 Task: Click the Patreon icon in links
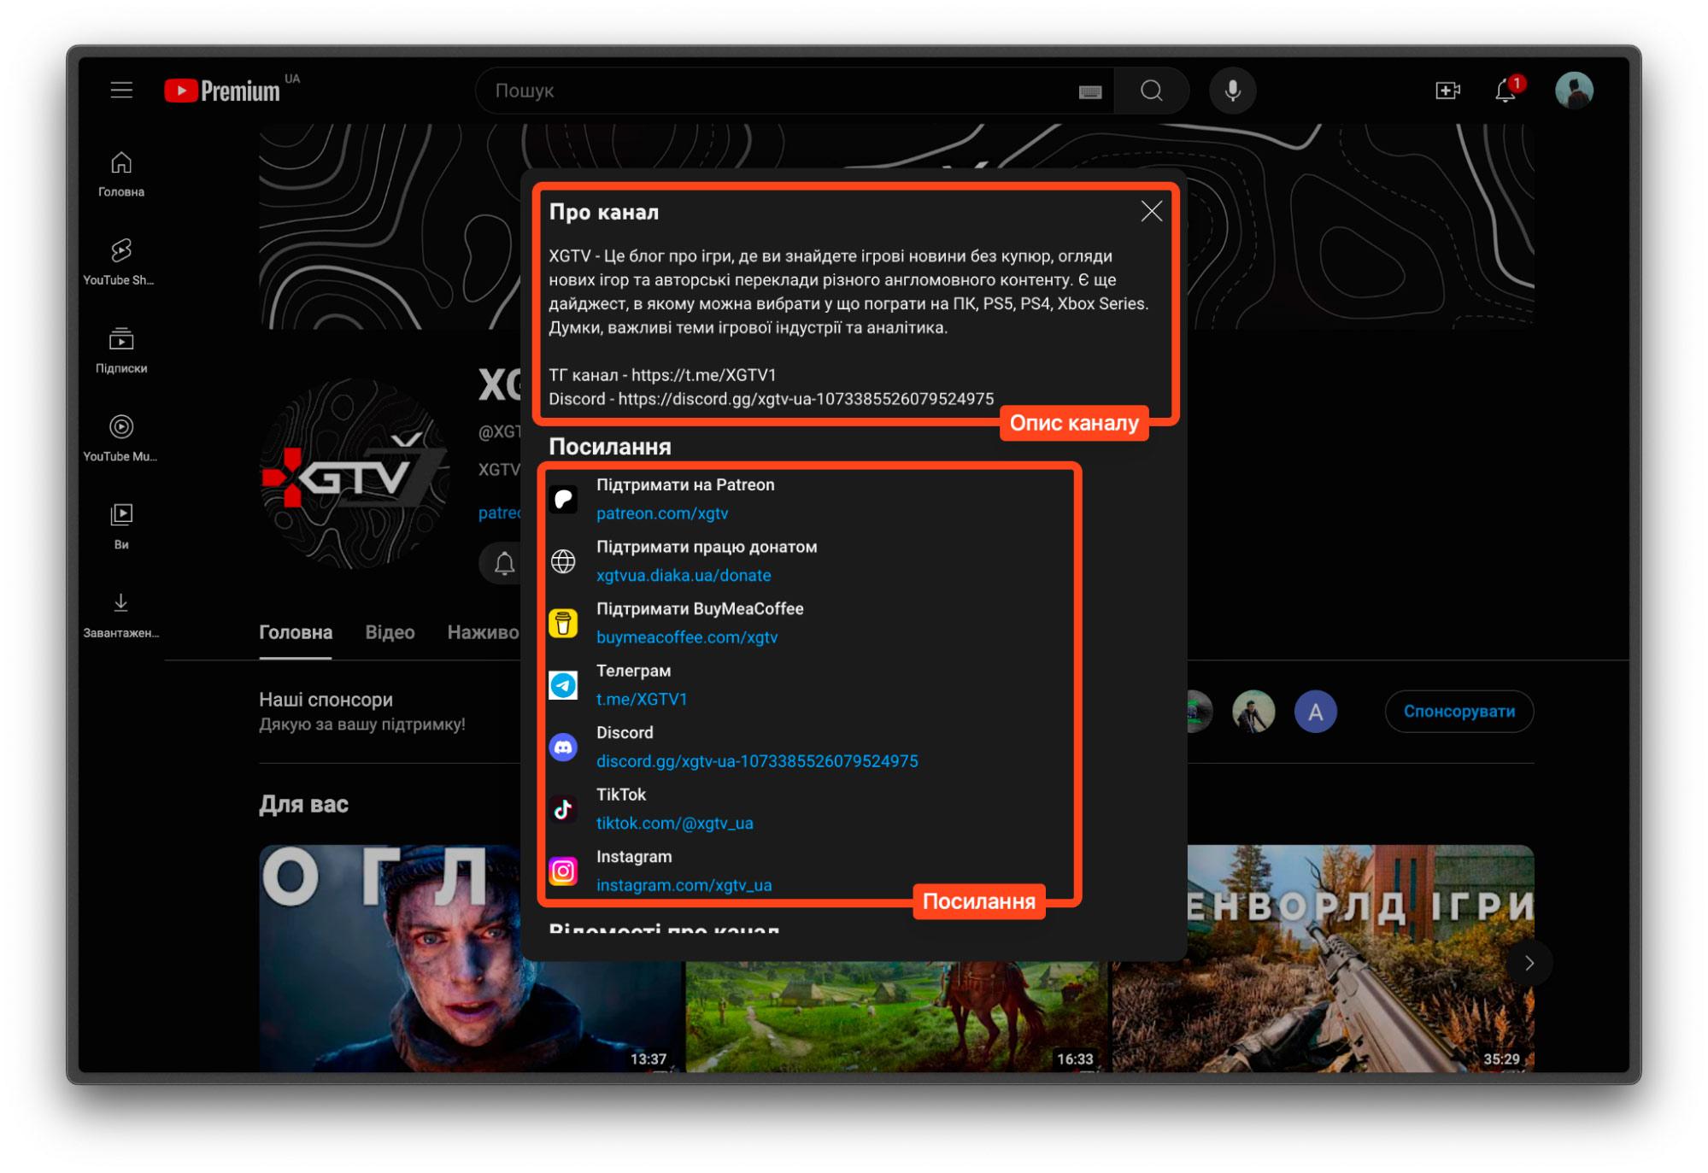tap(563, 499)
